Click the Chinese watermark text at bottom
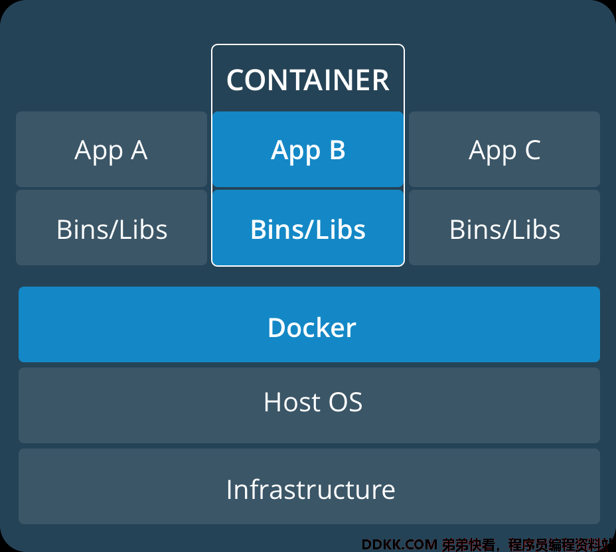Screen dimensions: 616x552 pos(528,545)
